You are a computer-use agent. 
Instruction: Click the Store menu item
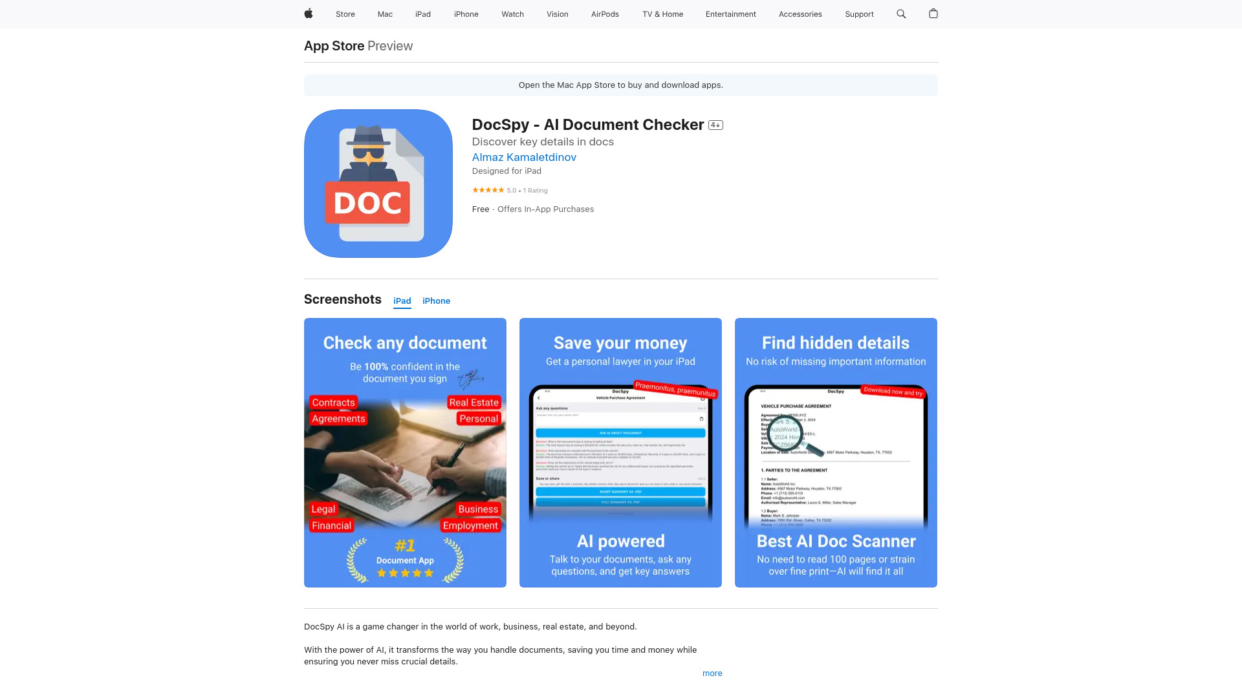coord(345,14)
